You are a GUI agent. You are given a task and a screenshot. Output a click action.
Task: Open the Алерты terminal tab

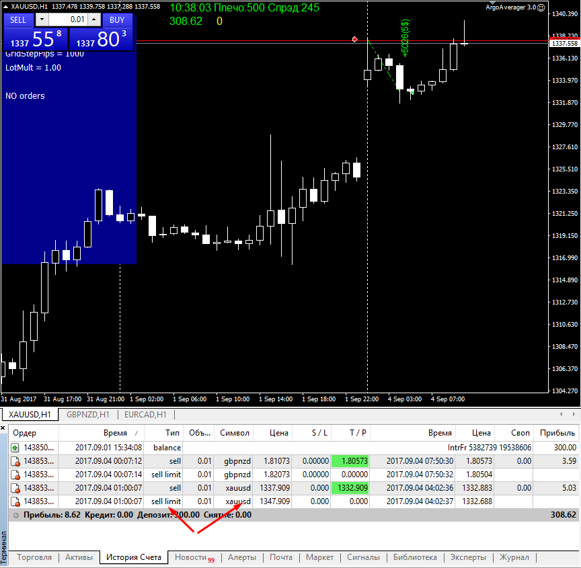(242, 557)
